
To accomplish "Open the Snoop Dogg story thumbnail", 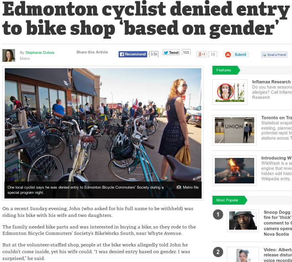I will click(x=243, y=221).
